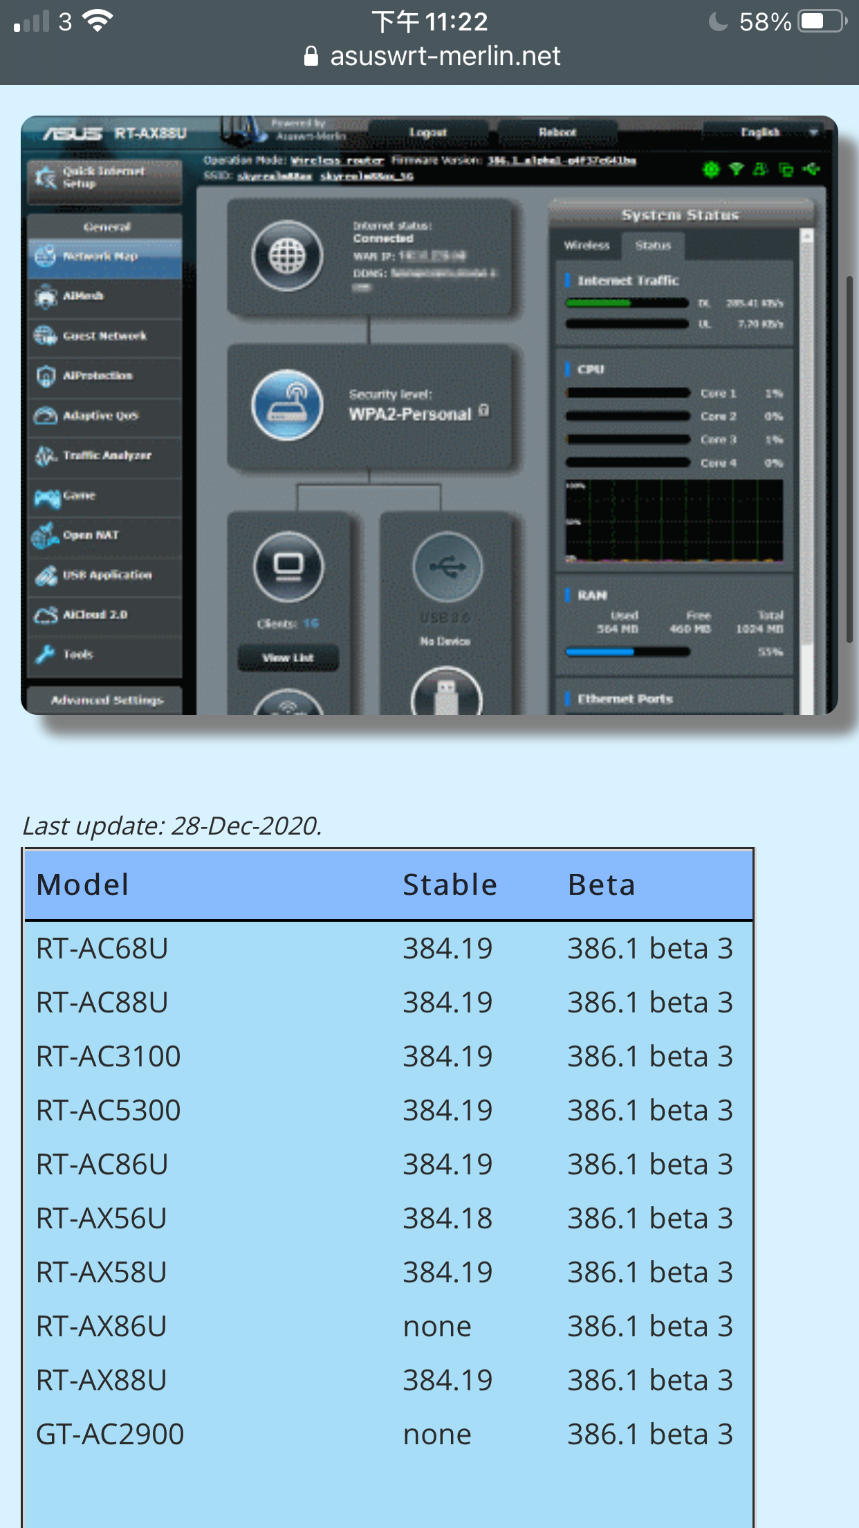Viewport: 859px width, 1528px height.
Task: Tap the 'none' stable entry for GT-AC2900
Action: [x=437, y=1435]
